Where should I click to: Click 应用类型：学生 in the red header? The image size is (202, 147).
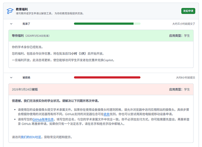(179, 89)
